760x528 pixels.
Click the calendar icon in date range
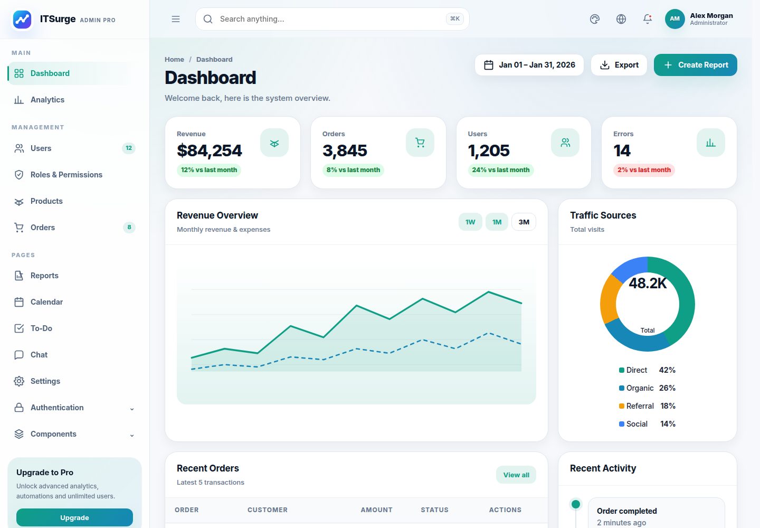point(489,65)
